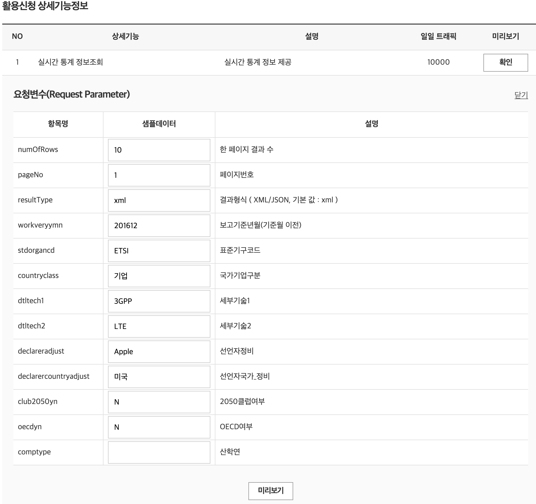
Task: Click the numOfRows sample data field
Action: click(158, 150)
